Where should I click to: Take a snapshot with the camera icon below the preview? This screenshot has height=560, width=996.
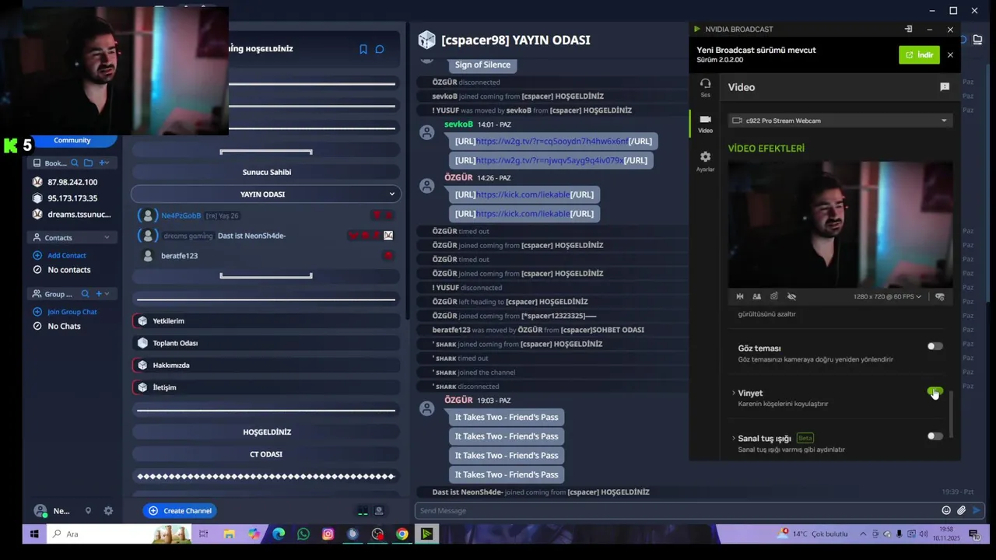click(774, 296)
